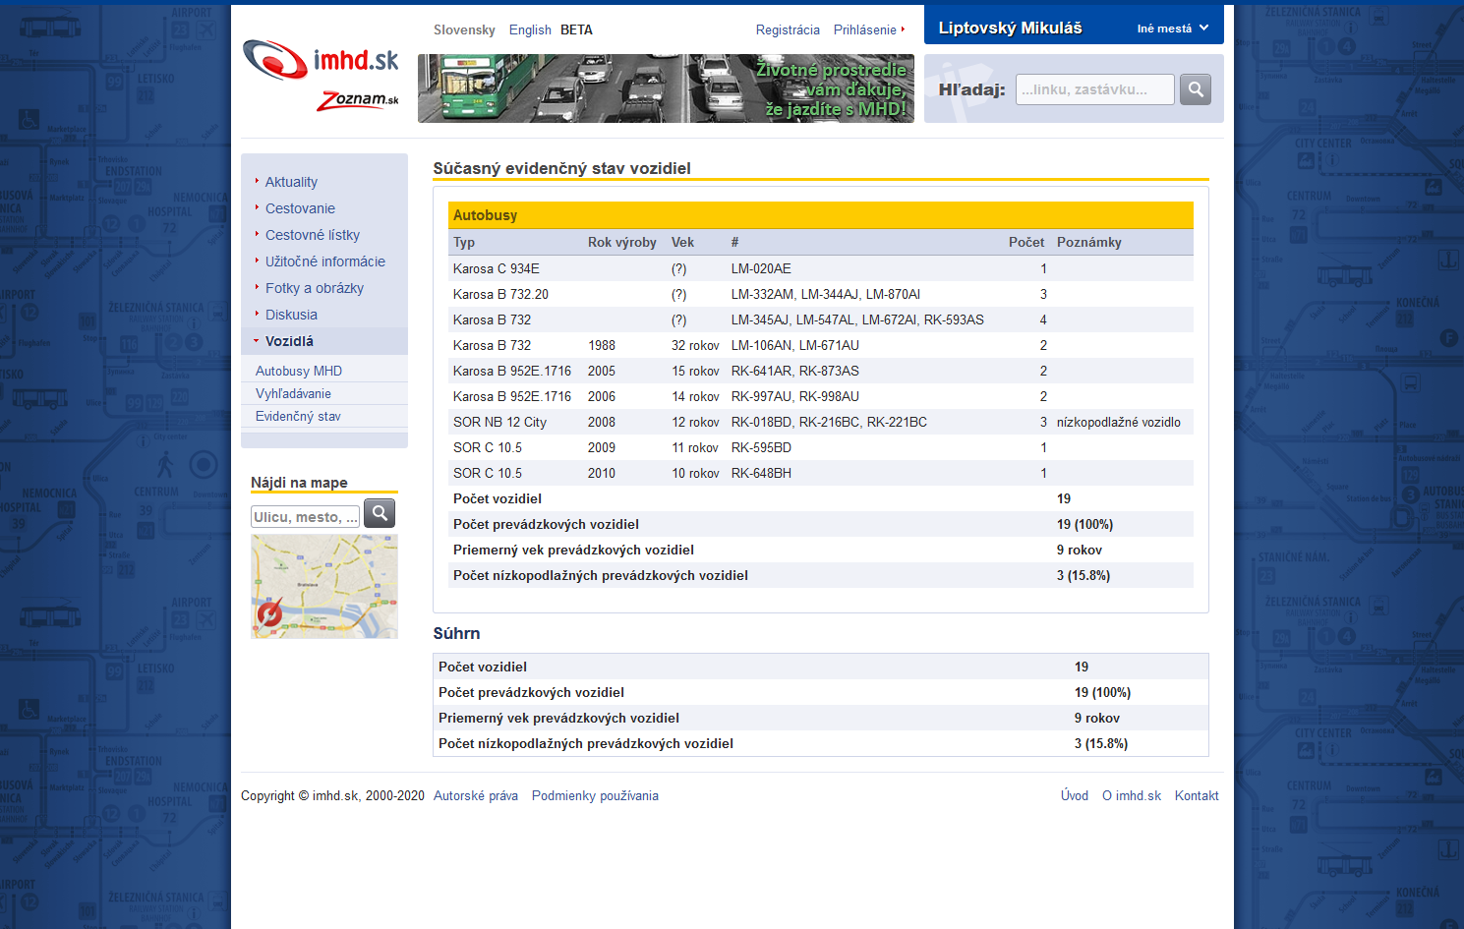1464x929 pixels.
Task: Open the Prihlásenie login dropdown
Action: pyautogui.click(x=868, y=30)
